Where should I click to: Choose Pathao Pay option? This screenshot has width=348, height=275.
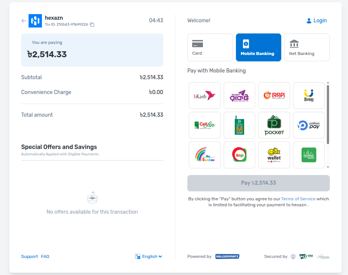coord(309,125)
